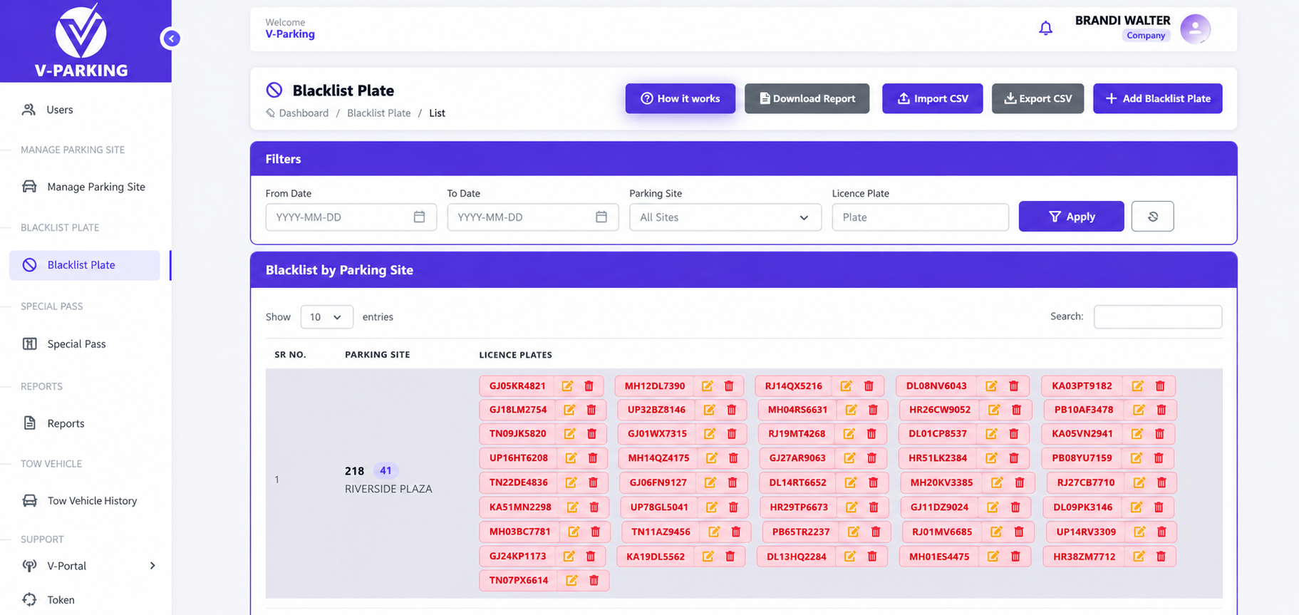Viewport: 1299px width, 615px height.
Task: Open Users in the sidebar
Action: tap(60, 110)
